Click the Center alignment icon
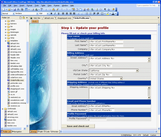Image resolution: width=161 pixels, height=137 pixels. (67, 14)
